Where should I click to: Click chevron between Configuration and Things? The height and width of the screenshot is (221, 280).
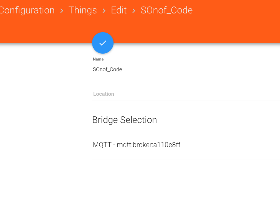62,11
